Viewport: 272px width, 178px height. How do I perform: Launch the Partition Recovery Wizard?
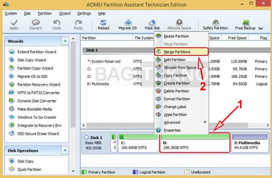[35, 84]
